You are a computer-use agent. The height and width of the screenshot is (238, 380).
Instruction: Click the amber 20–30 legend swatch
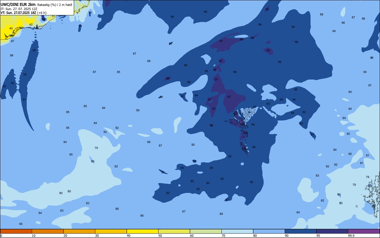[x=79, y=231]
